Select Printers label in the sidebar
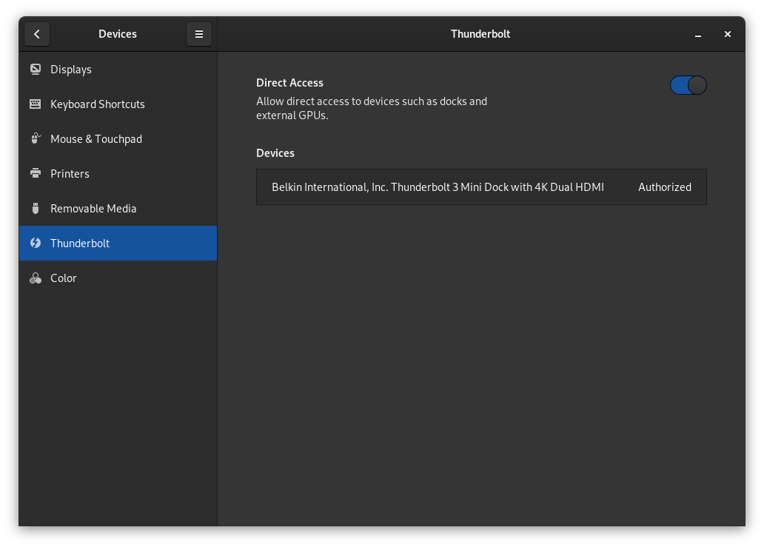The image size is (764, 547). pos(70,174)
